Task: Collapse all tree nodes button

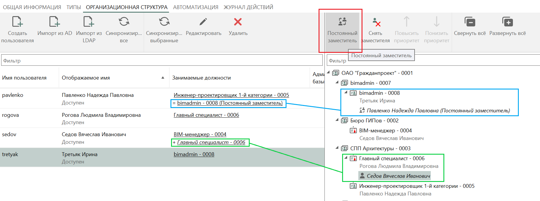Action: pyautogui.click(x=470, y=22)
